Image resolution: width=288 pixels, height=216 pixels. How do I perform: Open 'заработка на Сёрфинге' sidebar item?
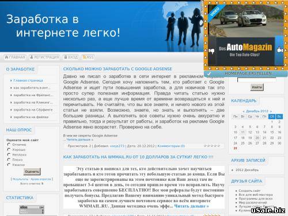(33, 109)
